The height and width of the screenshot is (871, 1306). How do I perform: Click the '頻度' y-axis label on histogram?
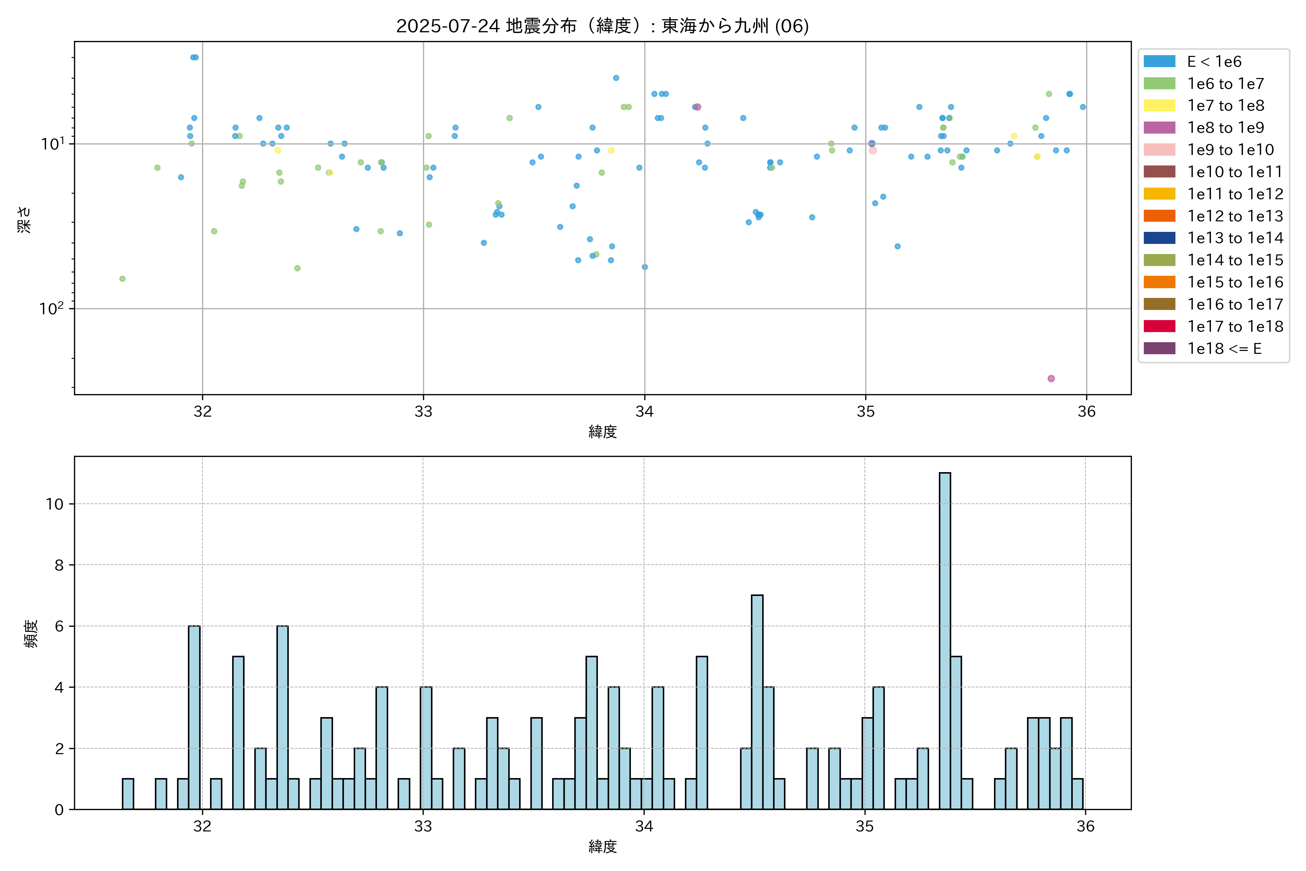31,634
